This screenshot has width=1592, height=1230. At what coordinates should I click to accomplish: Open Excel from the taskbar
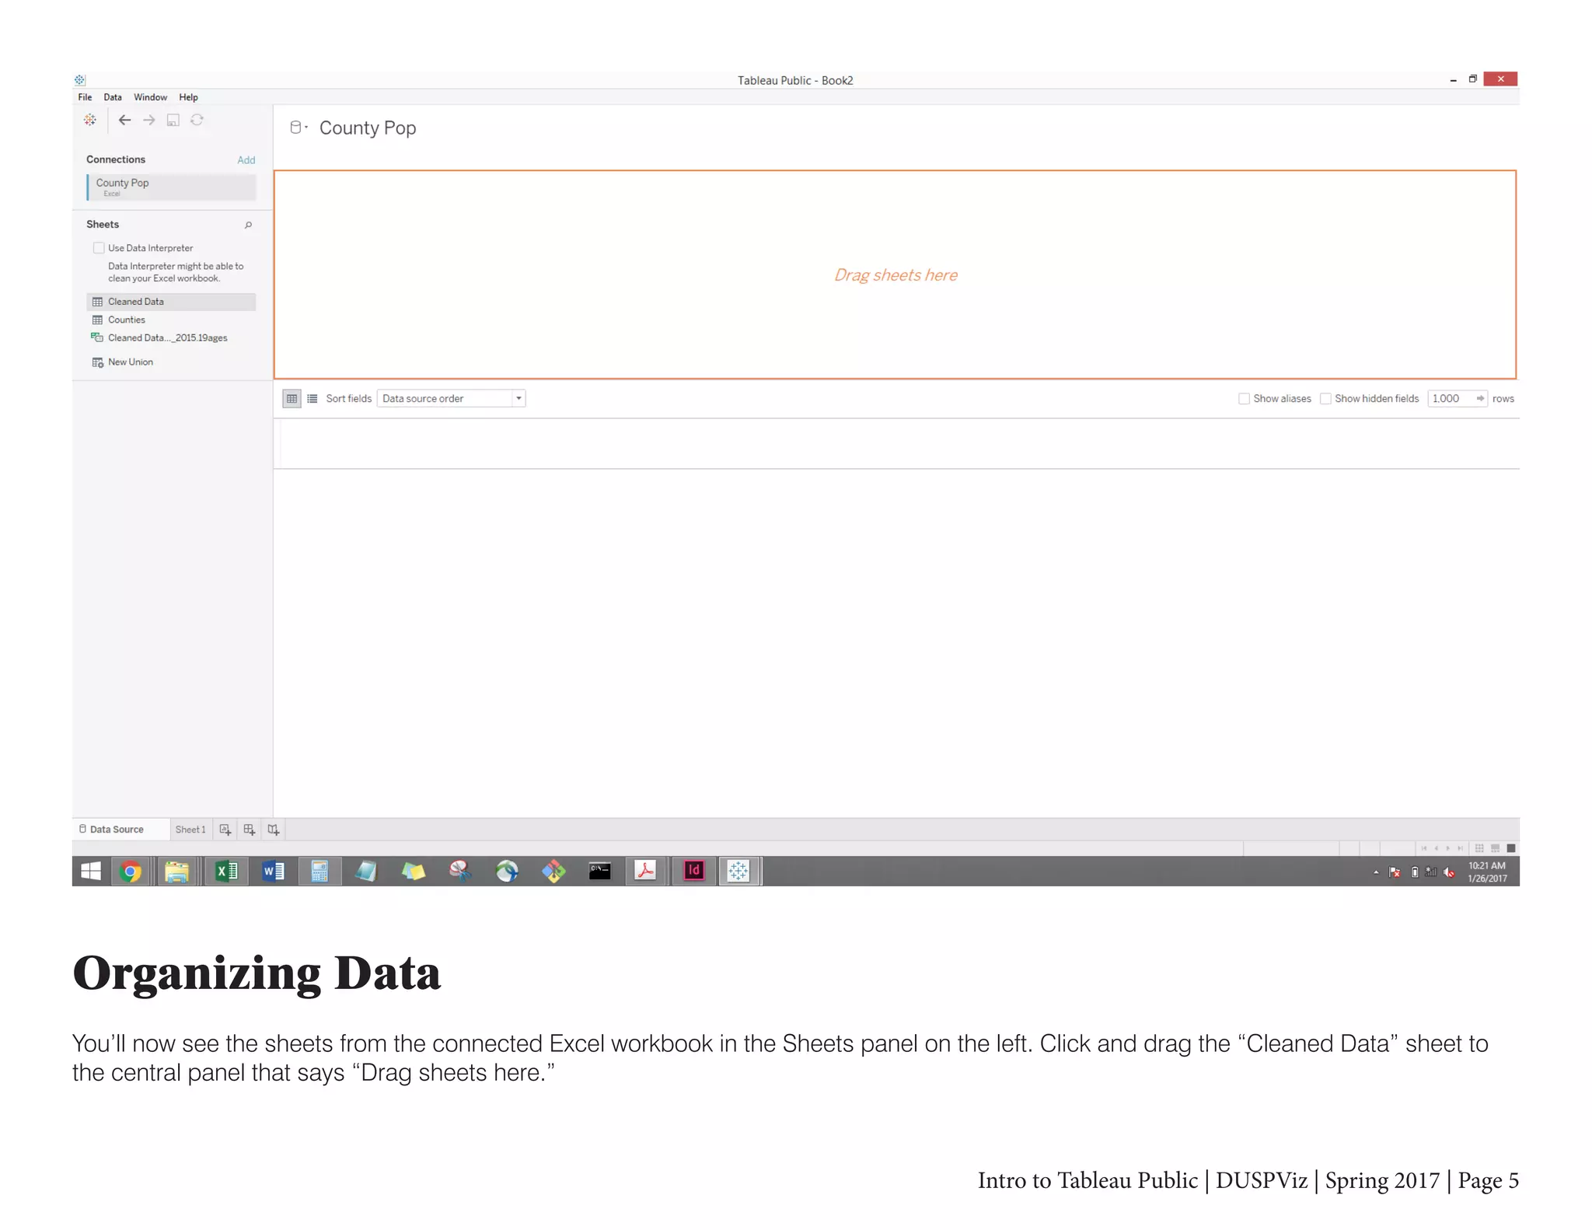(226, 872)
